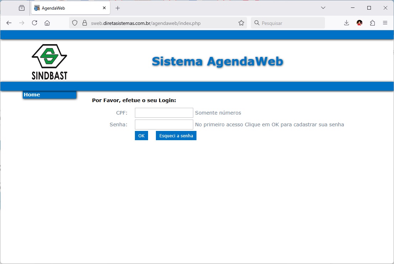Open the Downloads icon in toolbar

pyautogui.click(x=346, y=23)
